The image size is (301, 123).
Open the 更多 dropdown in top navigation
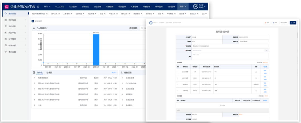pyautogui.click(x=183, y=6)
